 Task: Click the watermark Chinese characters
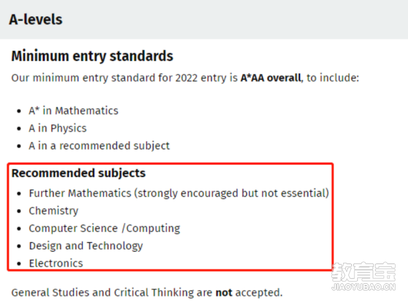(x=364, y=272)
